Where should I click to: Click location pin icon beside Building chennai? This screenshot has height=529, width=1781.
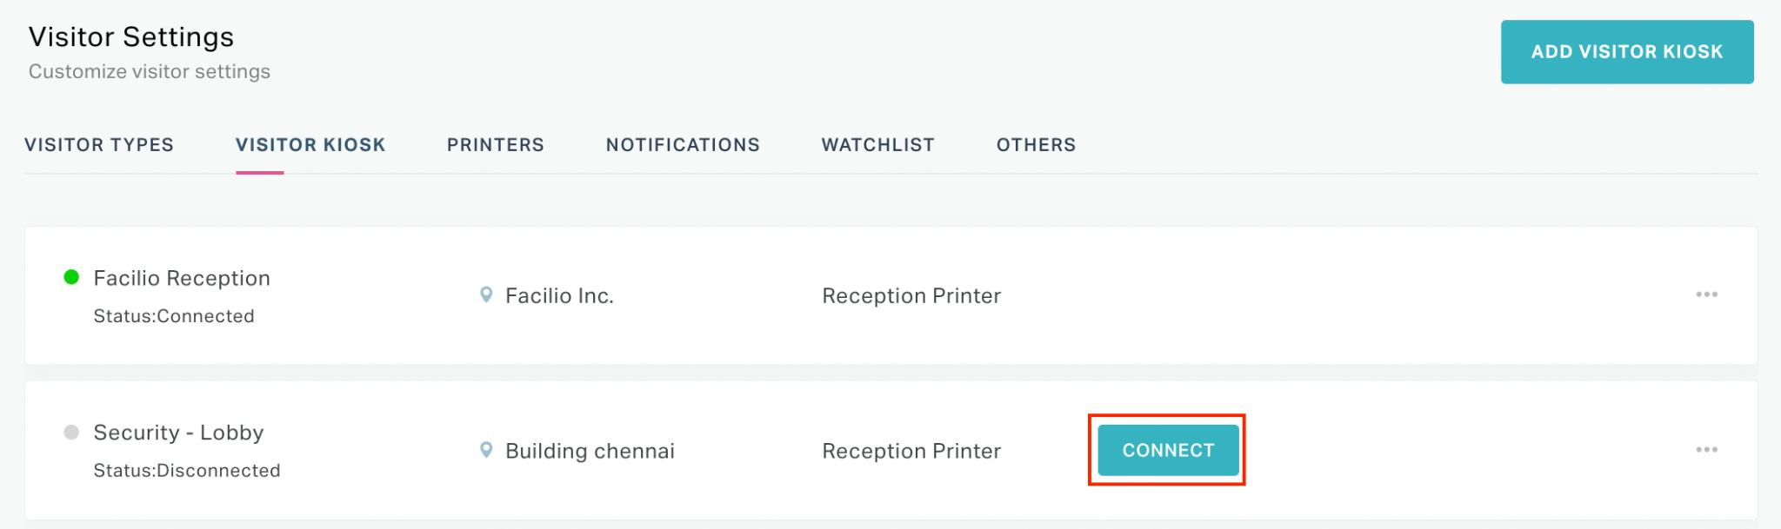point(486,450)
